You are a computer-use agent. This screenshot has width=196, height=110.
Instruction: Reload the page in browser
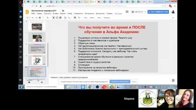pyautogui.click(x=33, y=6)
